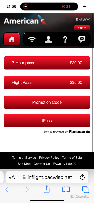Open the user profile silhouette icon
This screenshot has width=94, height=203.
(x=48, y=39)
